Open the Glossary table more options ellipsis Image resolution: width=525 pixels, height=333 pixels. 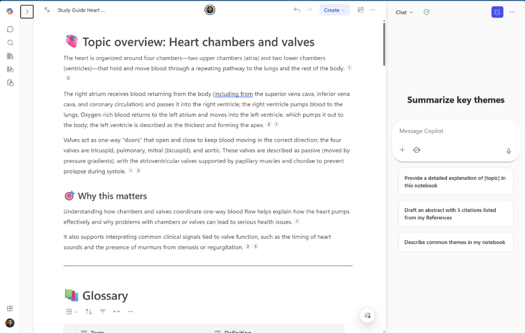(130, 312)
